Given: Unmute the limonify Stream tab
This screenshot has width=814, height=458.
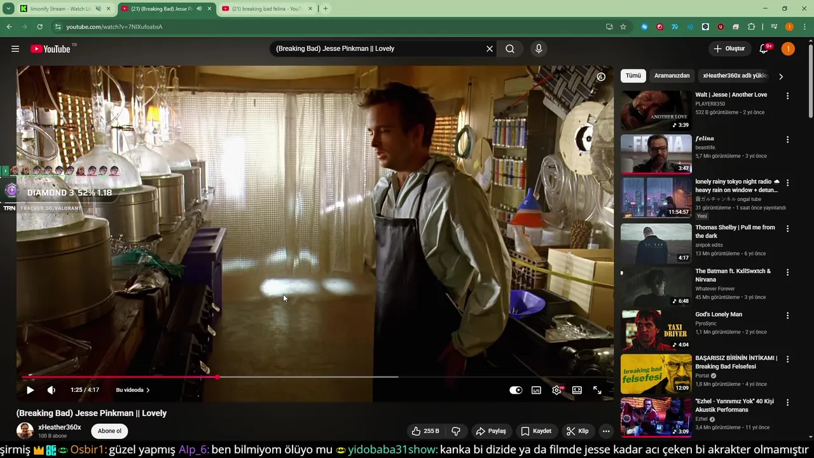Looking at the screenshot, I should click(98, 9).
